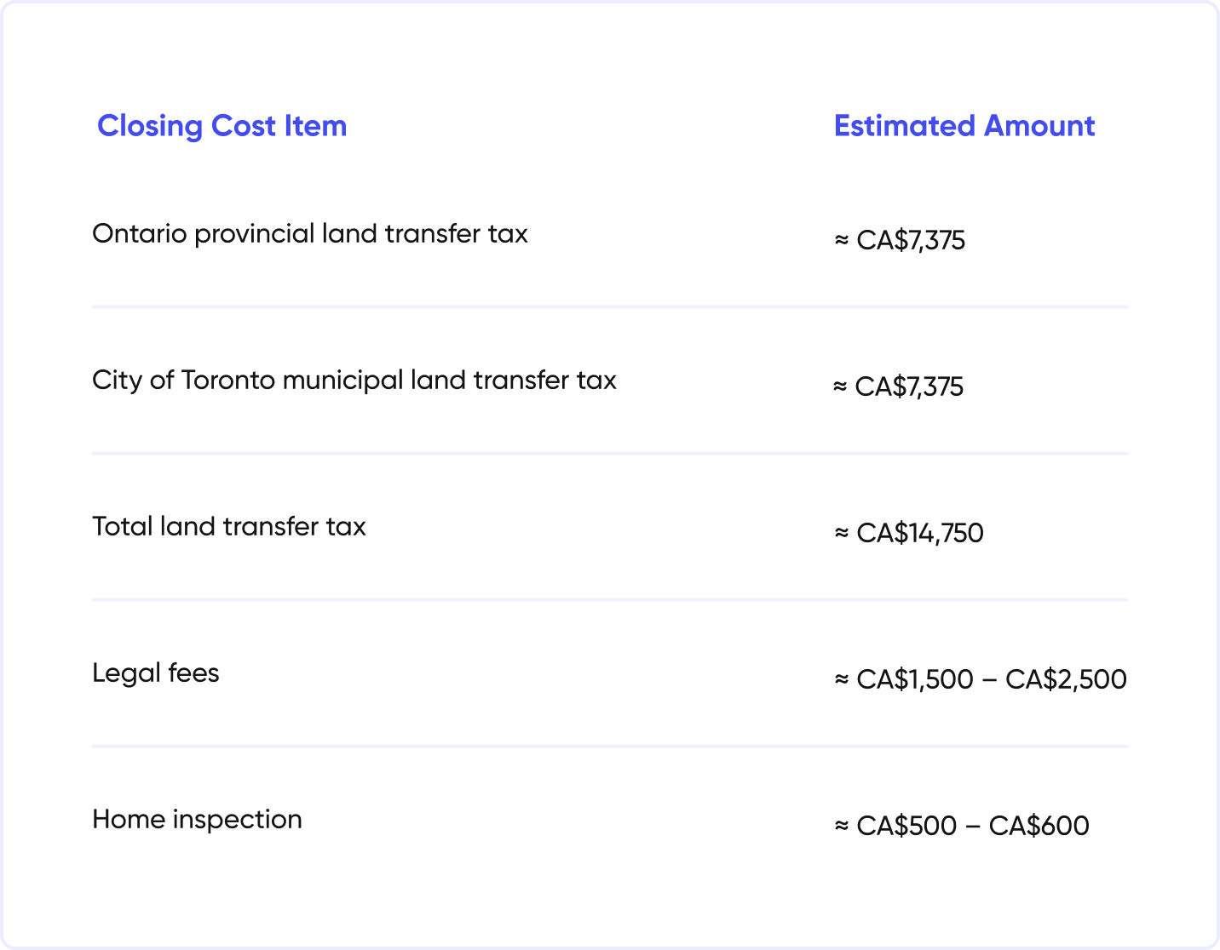Click the word Amount in the header
Screen dimensions: 1220x950
[1039, 126]
